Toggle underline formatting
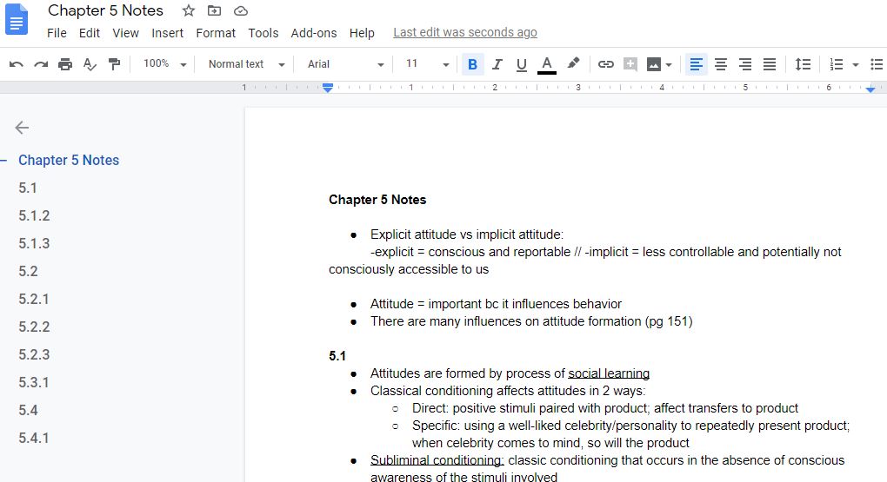The width and height of the screenshot is (887, 482). pyautogui.click(x=522, y=64)
